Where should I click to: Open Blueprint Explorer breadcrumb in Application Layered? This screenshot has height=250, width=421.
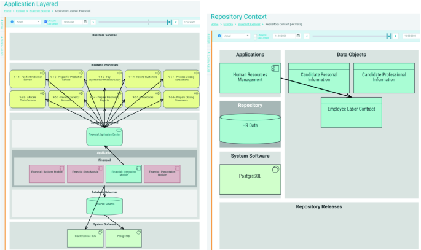(x=39, y=11)
